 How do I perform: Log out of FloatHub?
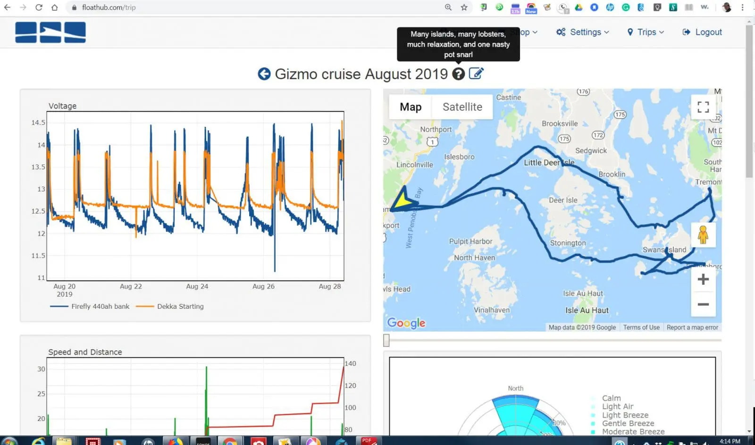point(702,32)
